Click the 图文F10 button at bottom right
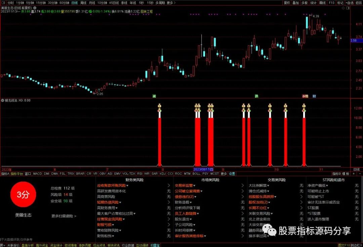 pyautogui.click(x=344, y=245)
